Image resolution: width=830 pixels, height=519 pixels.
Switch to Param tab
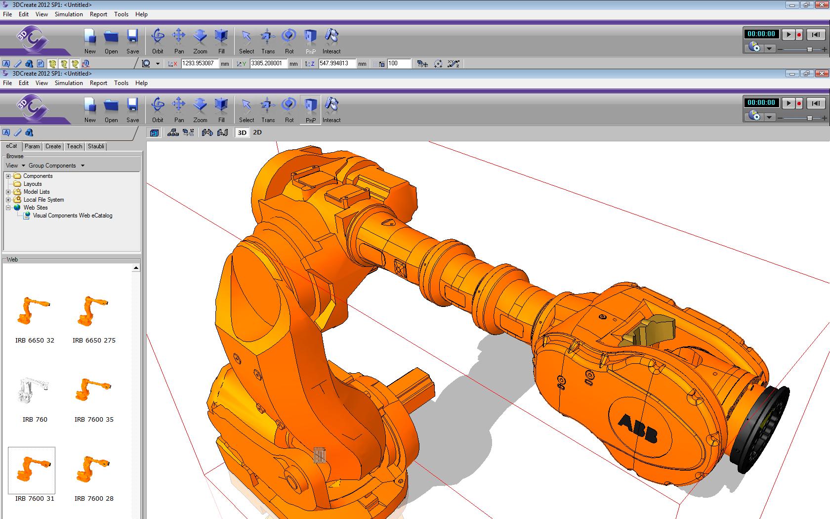(32, 146)
